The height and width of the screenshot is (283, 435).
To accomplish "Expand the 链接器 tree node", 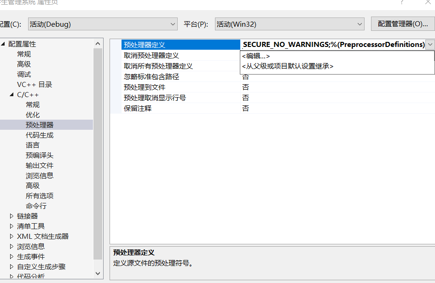I will tap(12, 216).
